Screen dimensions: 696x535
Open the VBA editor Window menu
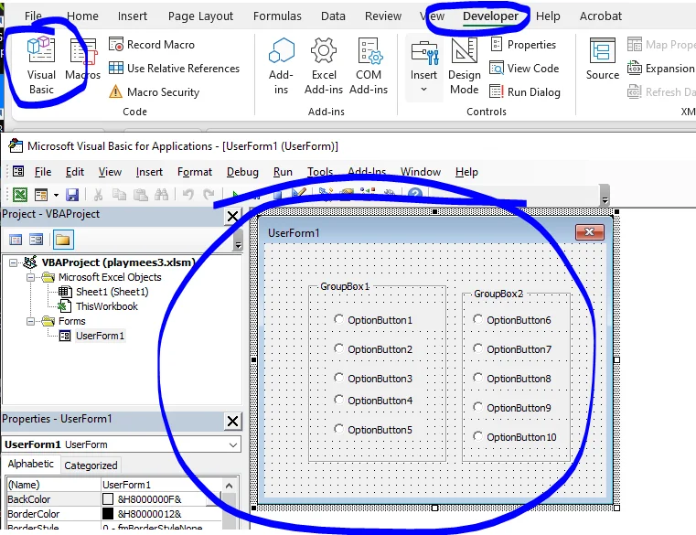421,172
